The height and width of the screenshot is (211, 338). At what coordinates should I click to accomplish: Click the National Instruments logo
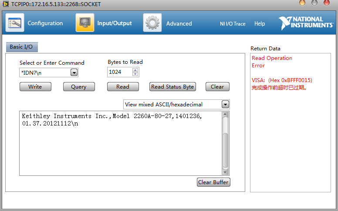tap(306, 23)
